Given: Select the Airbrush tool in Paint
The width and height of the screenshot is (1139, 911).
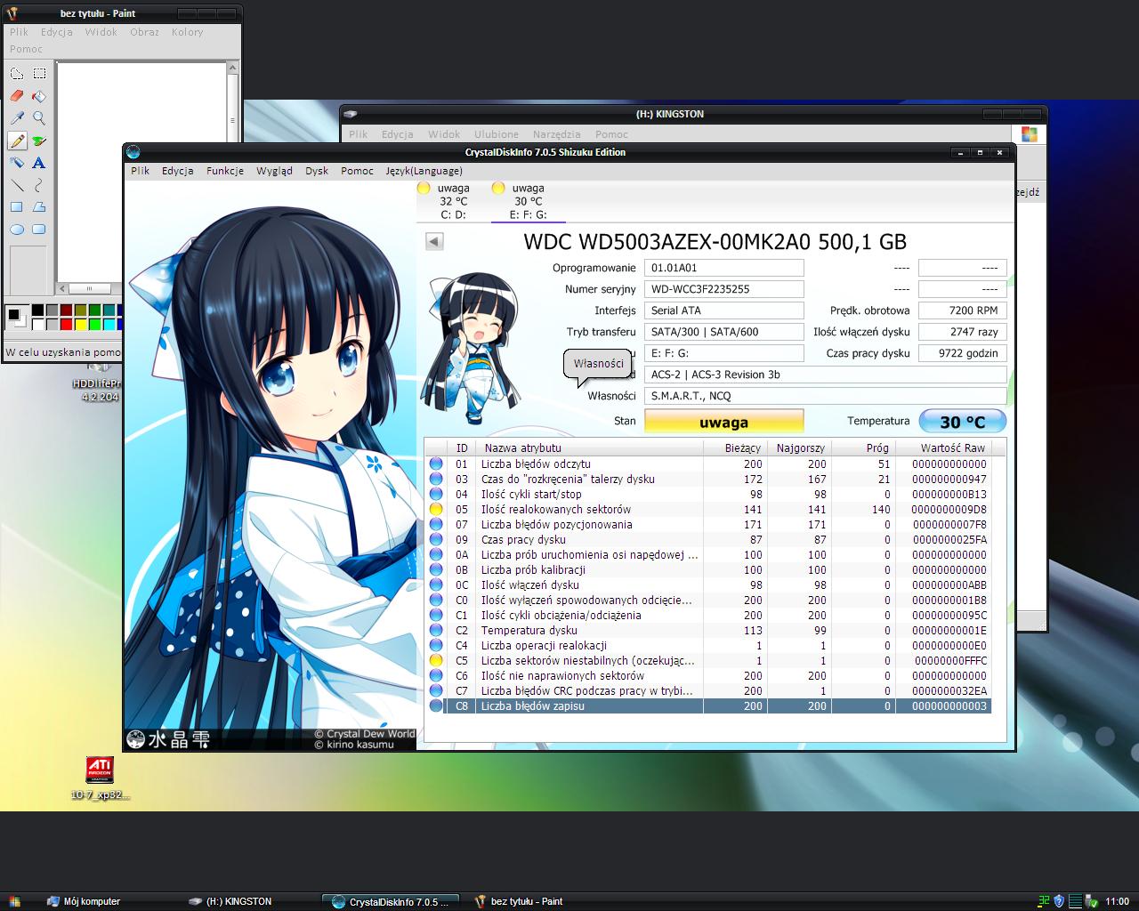Looking at the screenshot, I should pyautogui.click(x=17, y=163).
